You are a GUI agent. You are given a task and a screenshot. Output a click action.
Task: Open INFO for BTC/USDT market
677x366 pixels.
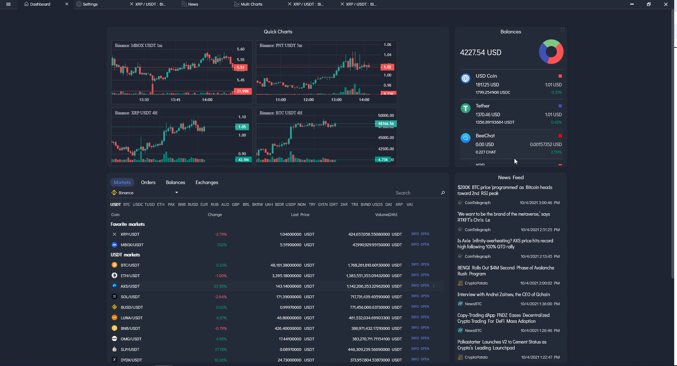coord(415,264)
